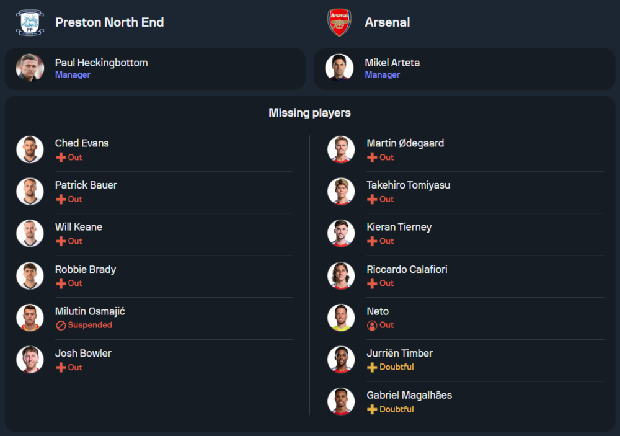Click the Preston North End club crest

[x=29, y=22]
